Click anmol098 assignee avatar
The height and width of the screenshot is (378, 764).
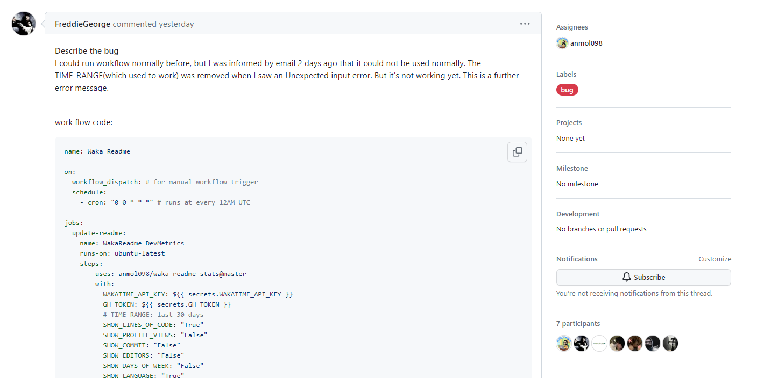click(x=562, y=43)
